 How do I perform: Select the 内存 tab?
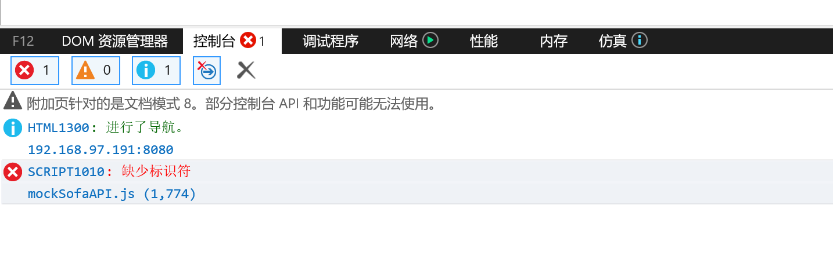tap(554, 41)
